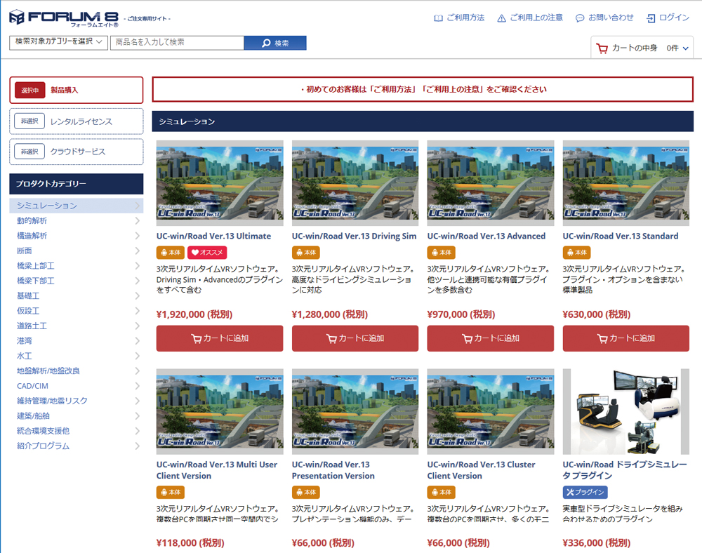702x553 pixels.
Task: Click the オススメ heart badge on Ultimate
Action: point(207,253)
